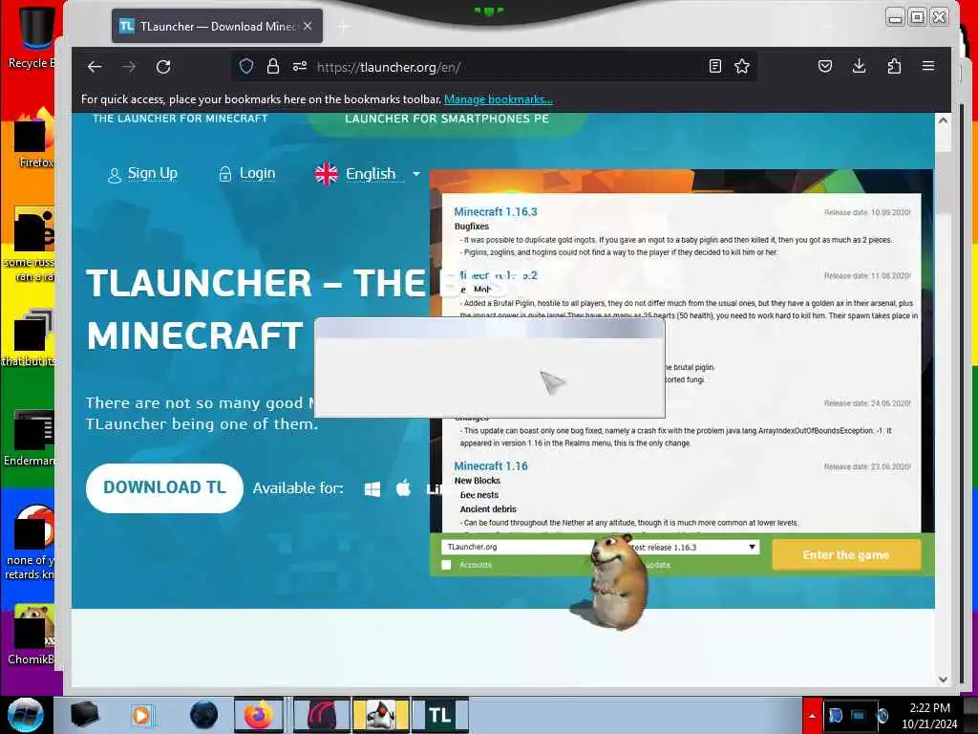Click the TLauncher.org account field
978x734 pixels.
click(518, 547)
